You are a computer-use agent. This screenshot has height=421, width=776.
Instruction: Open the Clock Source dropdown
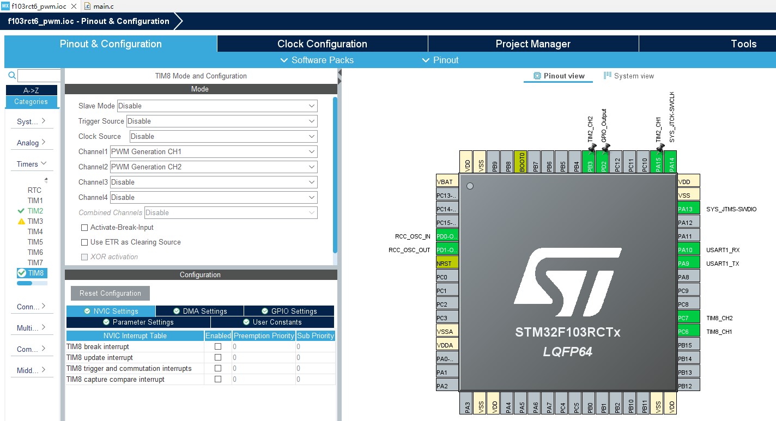coord(223,136)
